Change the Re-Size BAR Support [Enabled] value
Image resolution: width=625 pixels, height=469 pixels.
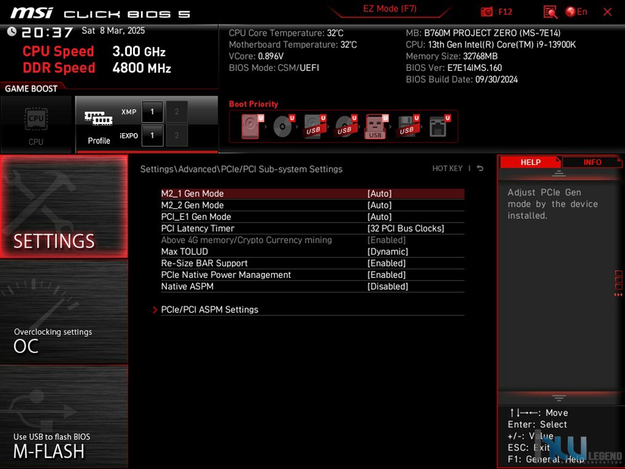(387, 263)
